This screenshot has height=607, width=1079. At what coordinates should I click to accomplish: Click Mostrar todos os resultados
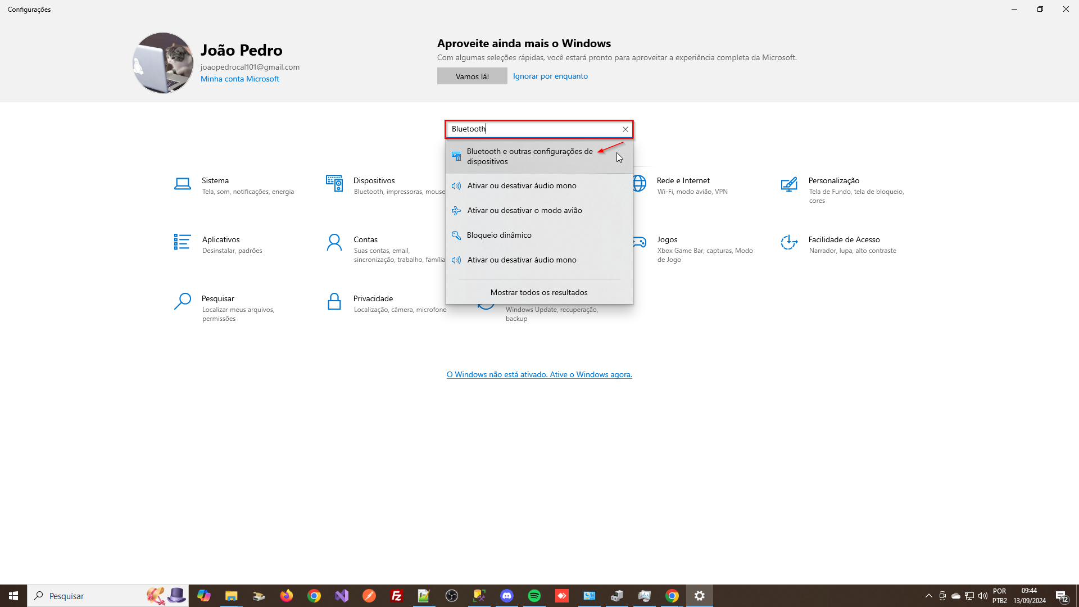[539, 292]
